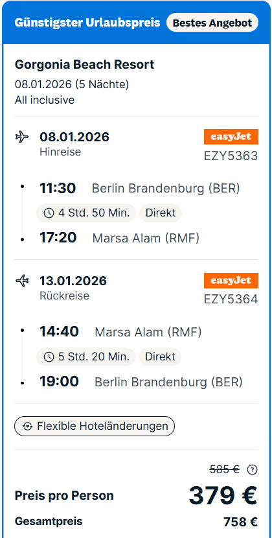Click the icon inside Flexible Hoteländerungen button
Viewport: 272px width, 538px height.
point(27,426)
